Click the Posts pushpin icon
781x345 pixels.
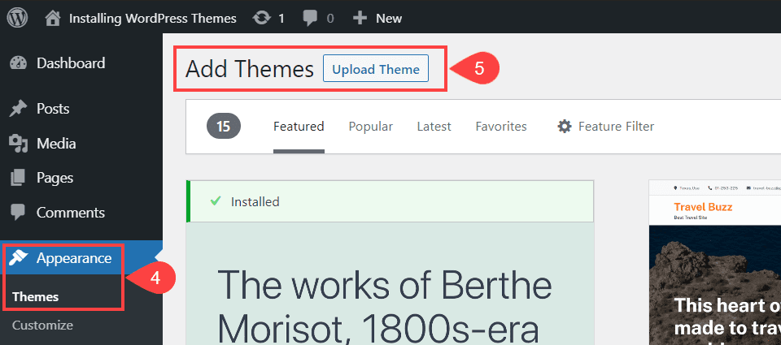pos(18,109)
